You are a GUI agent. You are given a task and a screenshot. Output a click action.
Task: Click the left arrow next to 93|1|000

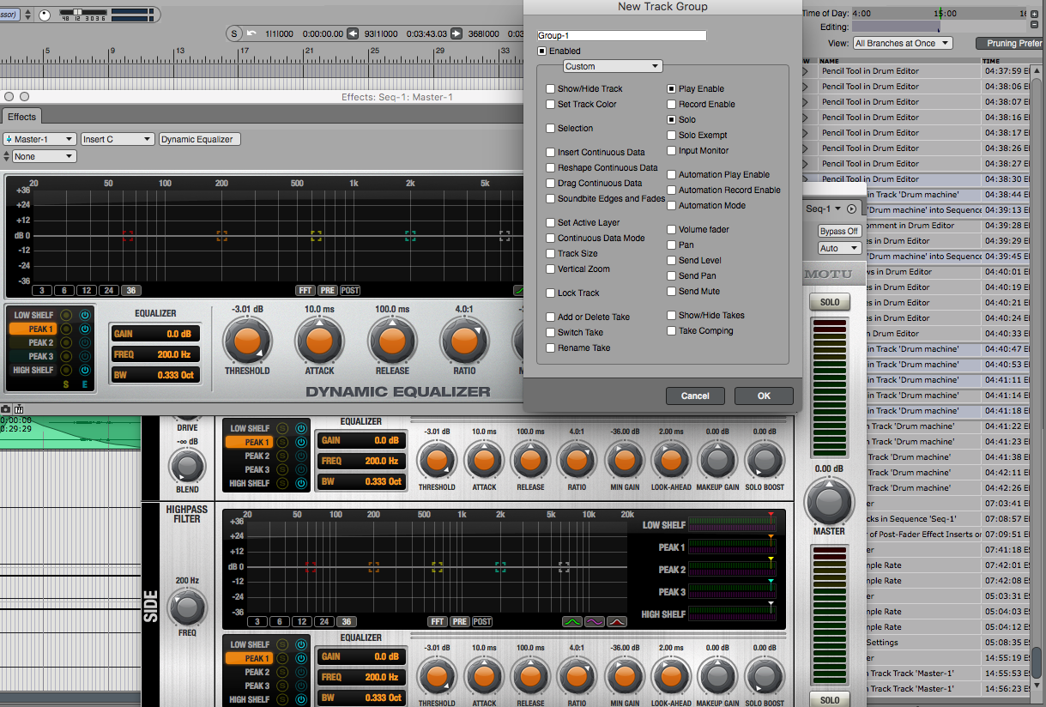coord(352,33)
